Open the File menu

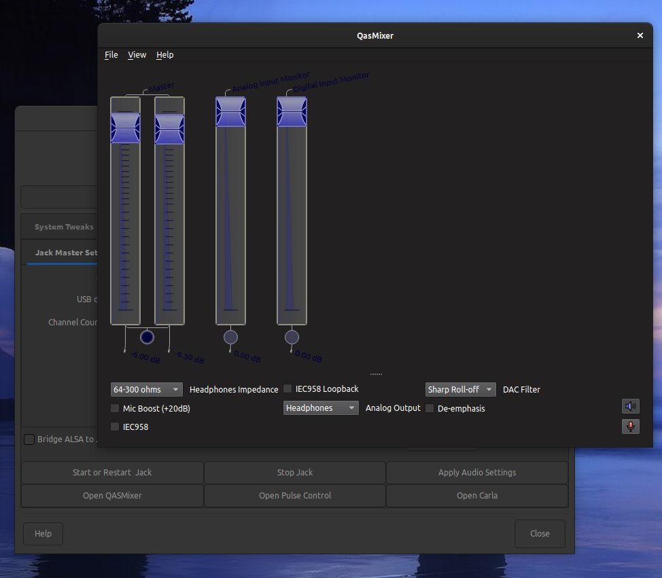[111, 54]
